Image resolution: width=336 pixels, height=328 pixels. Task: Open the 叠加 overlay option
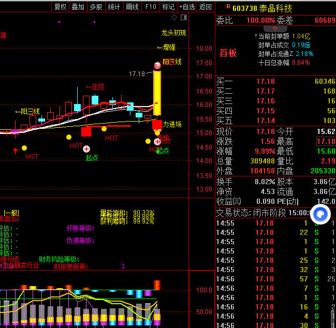click(x=78, y=7)
